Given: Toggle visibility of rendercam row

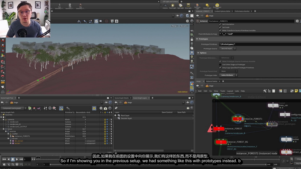Looking at the screenshot, I should (x=107, y=122).
